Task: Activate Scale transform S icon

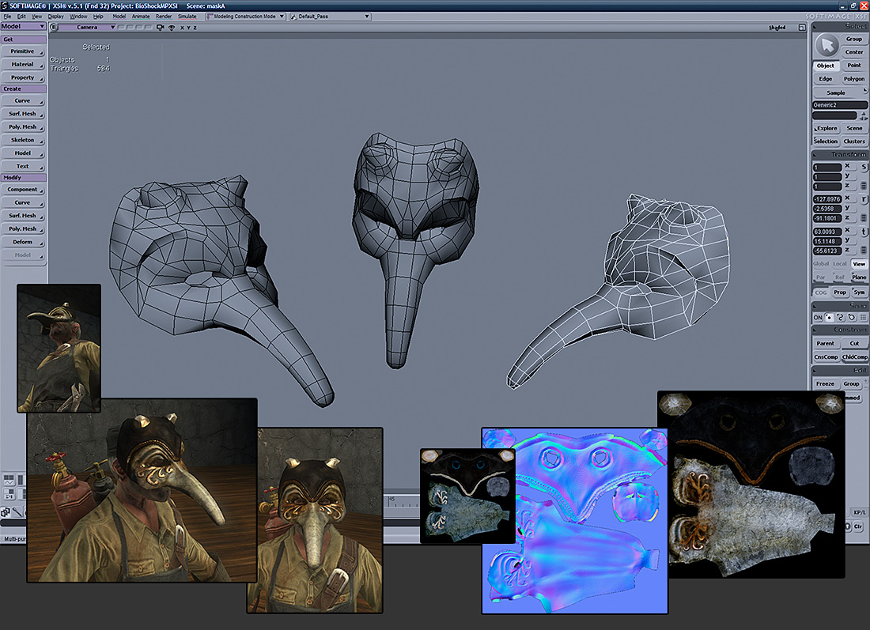Action: click(x=864, y=167)
